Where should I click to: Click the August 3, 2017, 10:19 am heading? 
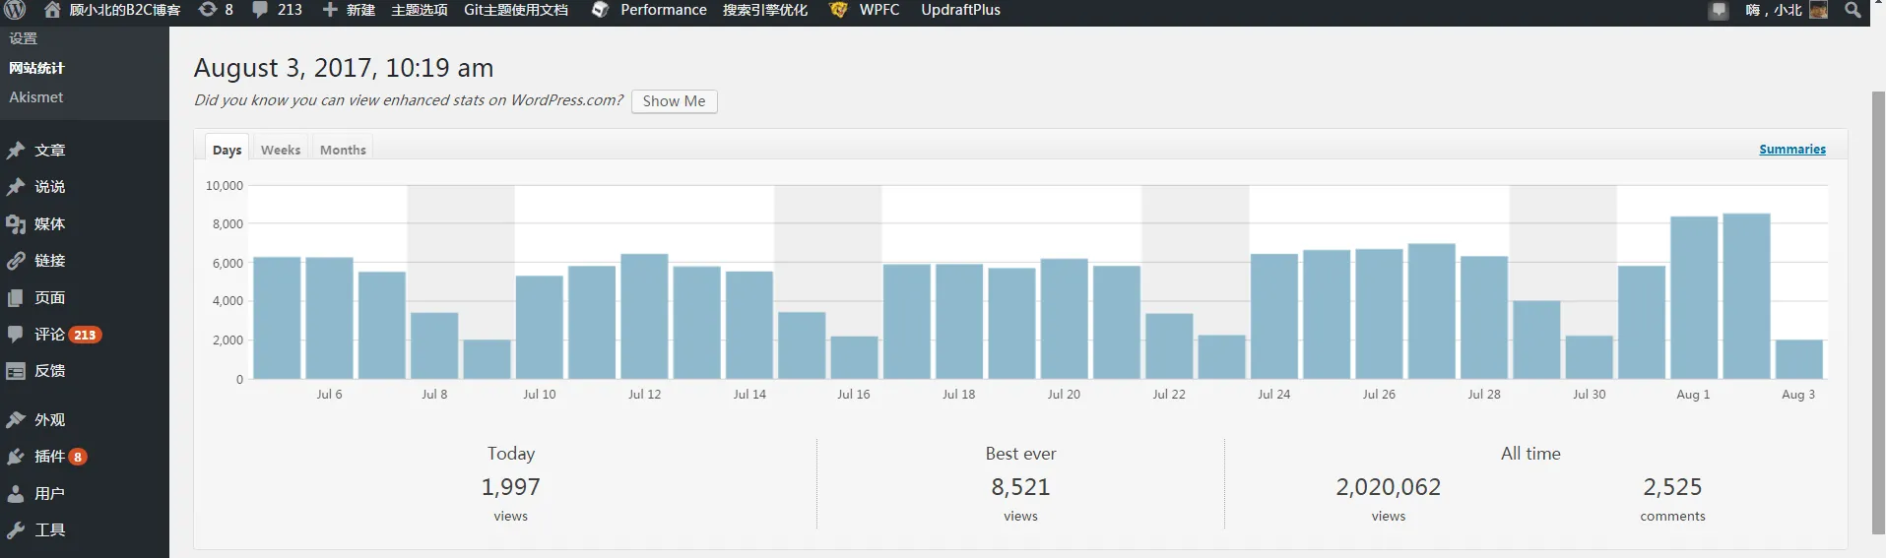[x=344, y=68]
